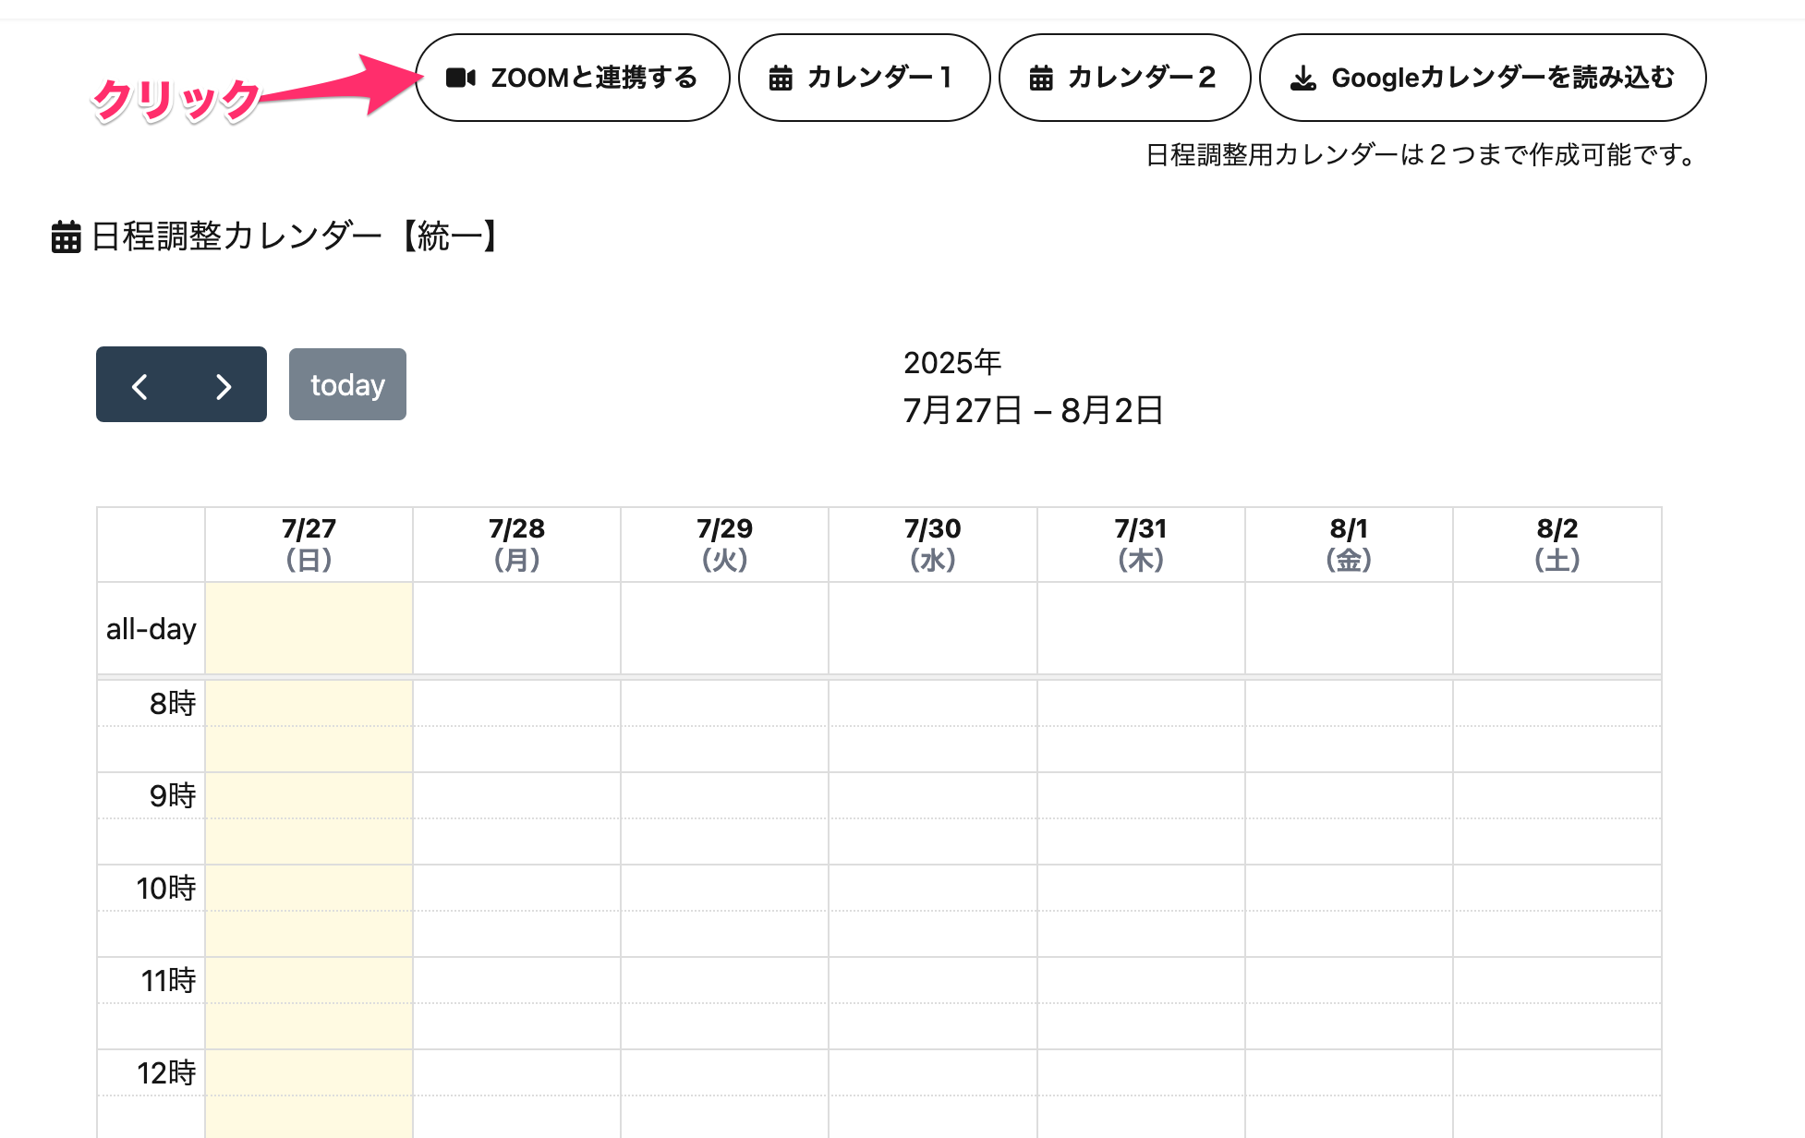Click the all-day row label
The image size is (1805, 1138).
point(151,629)
